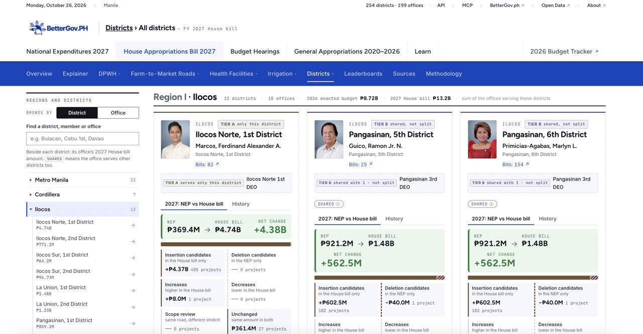Open arrow beside La Union, 2nd District row

click(x=133, y=307)
